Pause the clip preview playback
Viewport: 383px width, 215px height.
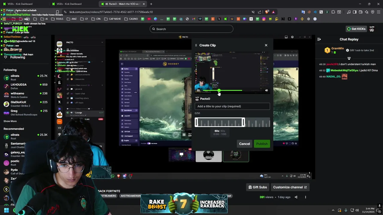(x=198, y=90)
